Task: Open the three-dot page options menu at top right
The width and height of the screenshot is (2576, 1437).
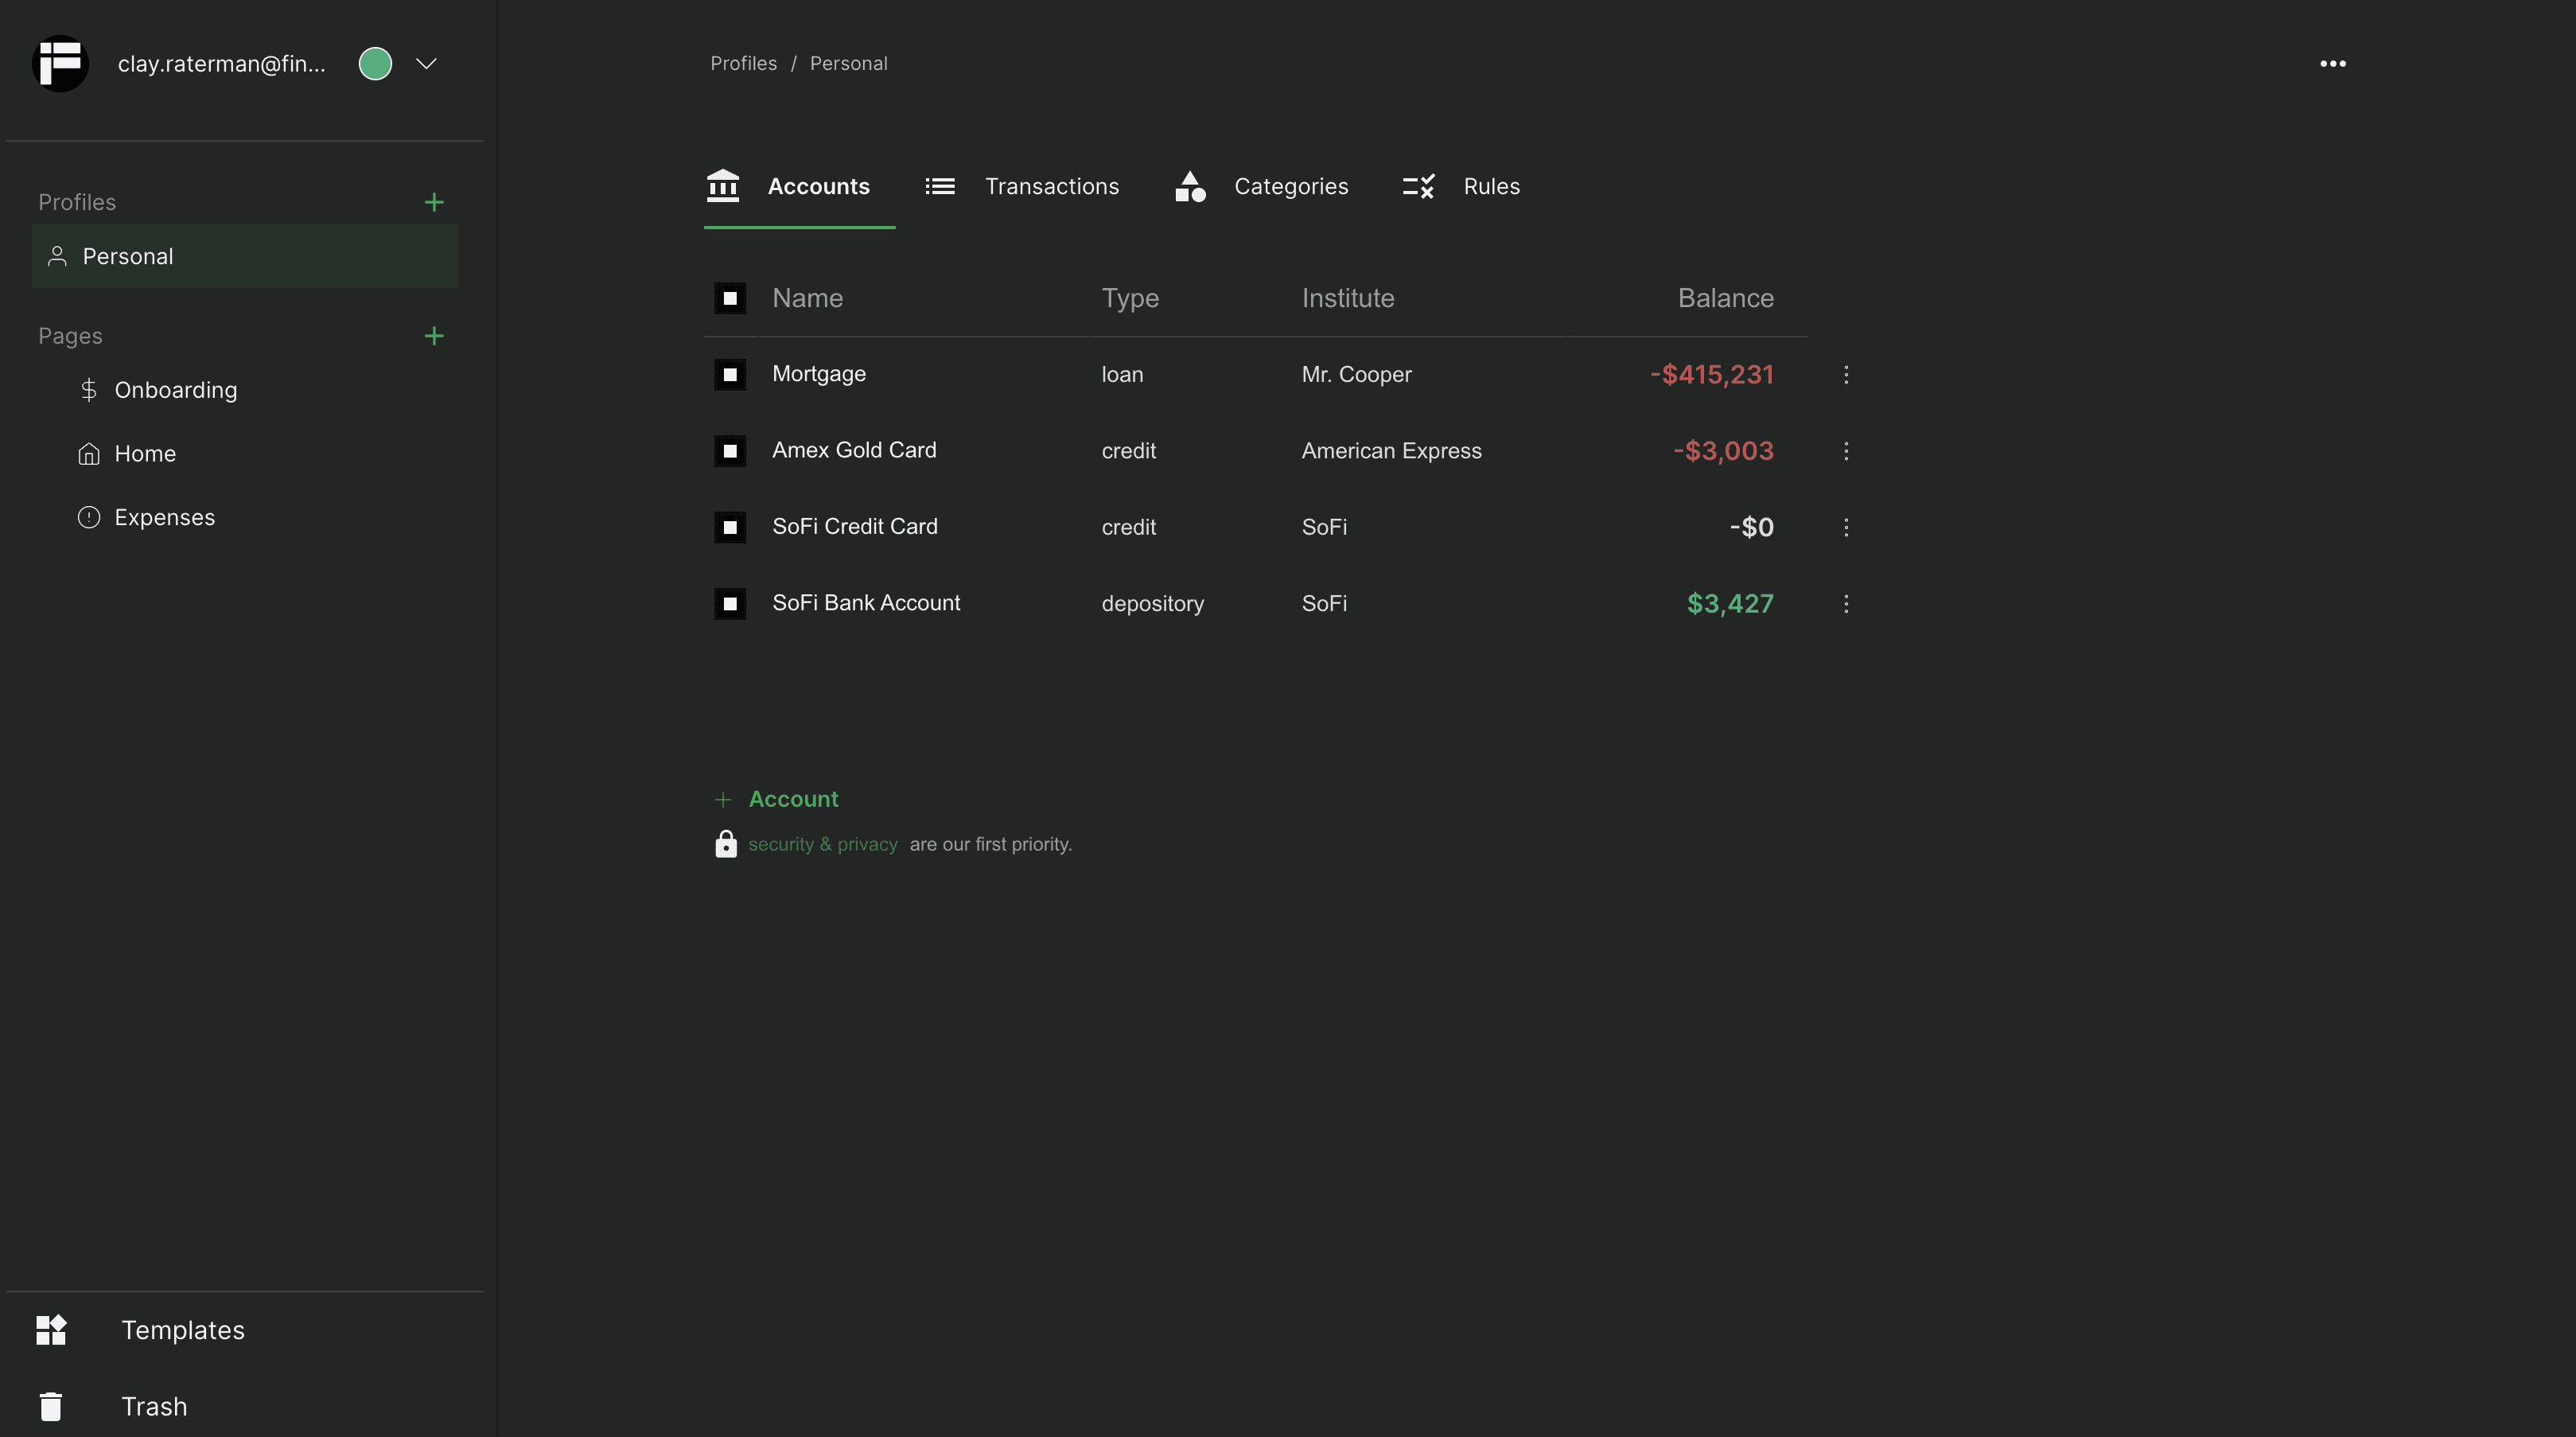Action: [2333, 64]
